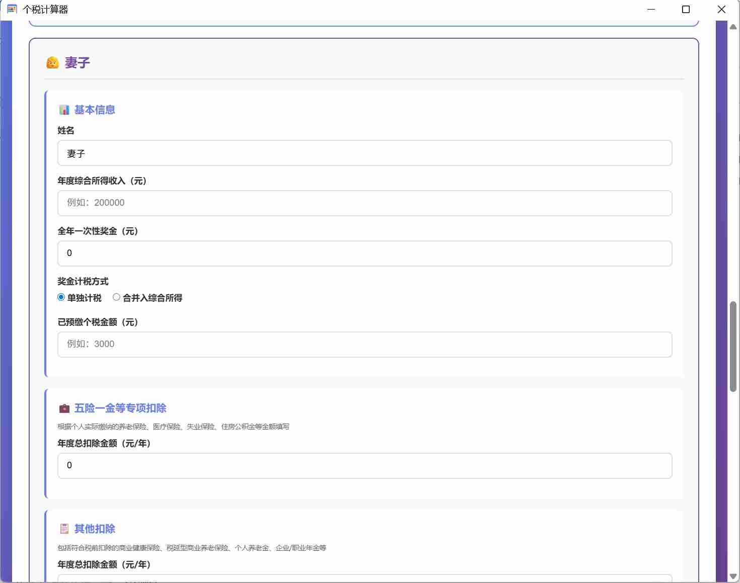Viewport: 740px width, 583px height.
Task: Click the 年度综合所得收入 input field
Action: (364, 203)
